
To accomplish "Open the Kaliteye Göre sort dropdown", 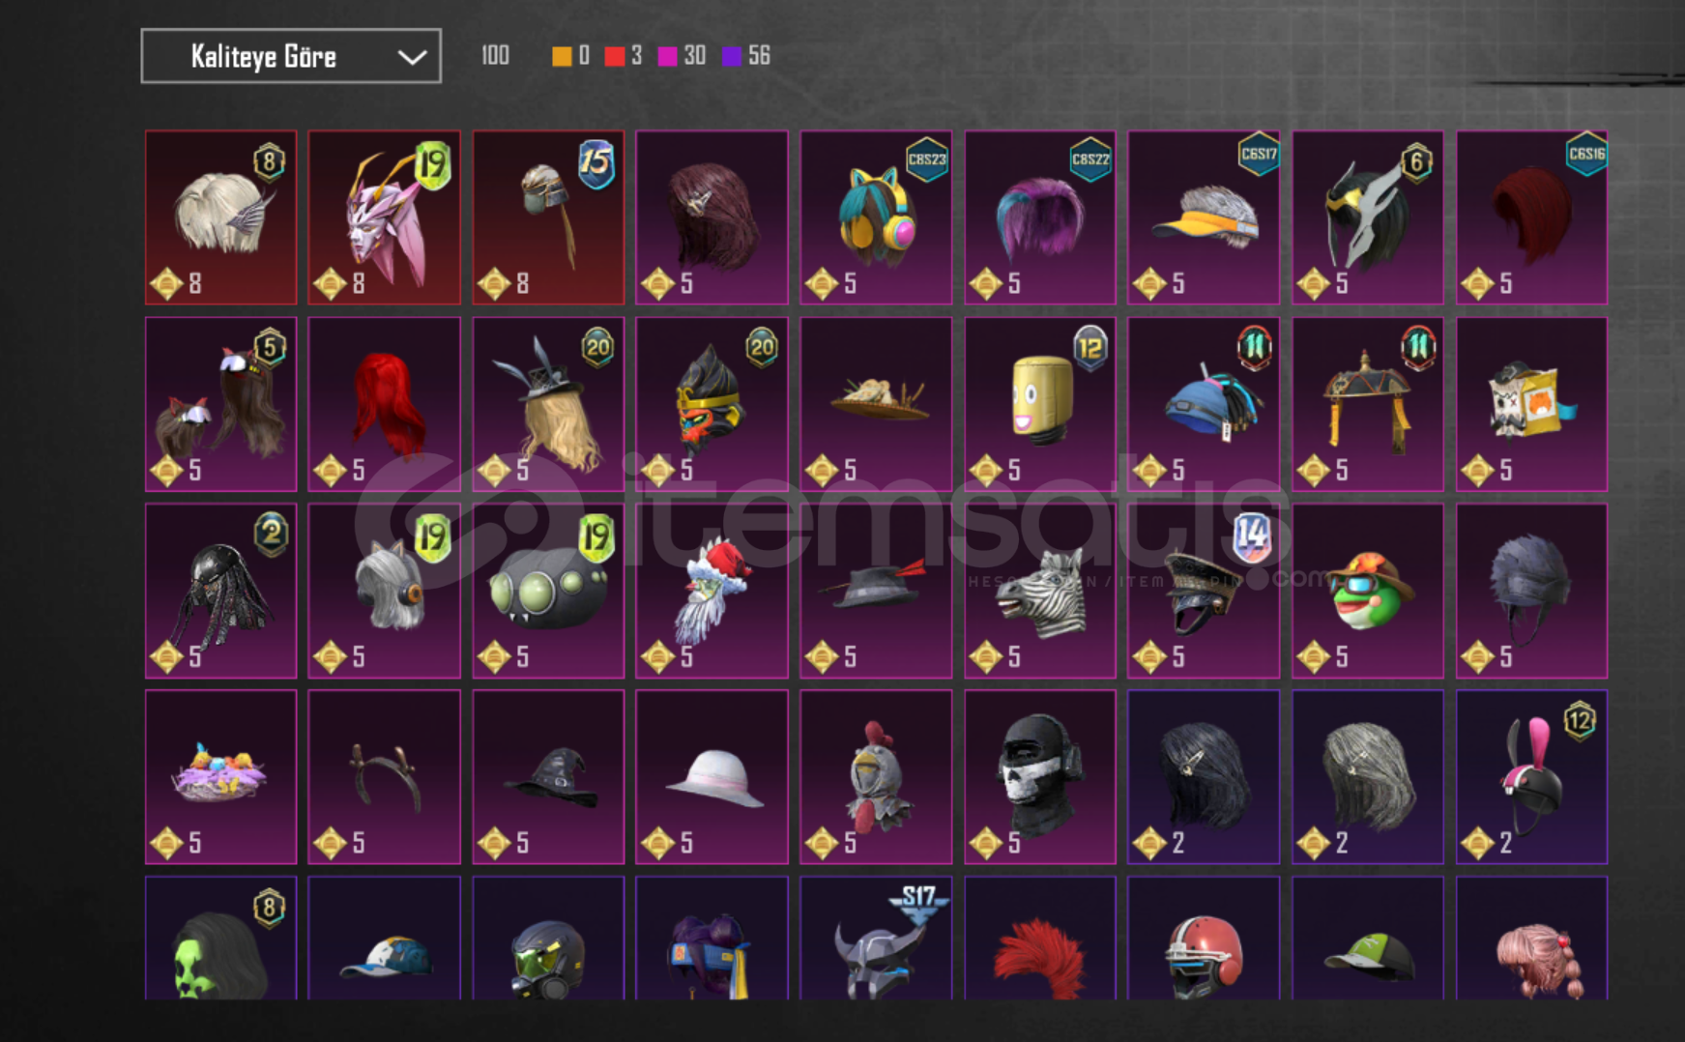I will tap(291, 56).
